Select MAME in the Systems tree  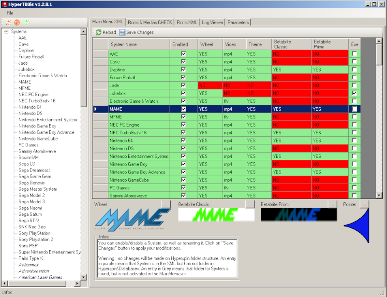(25, 82)
